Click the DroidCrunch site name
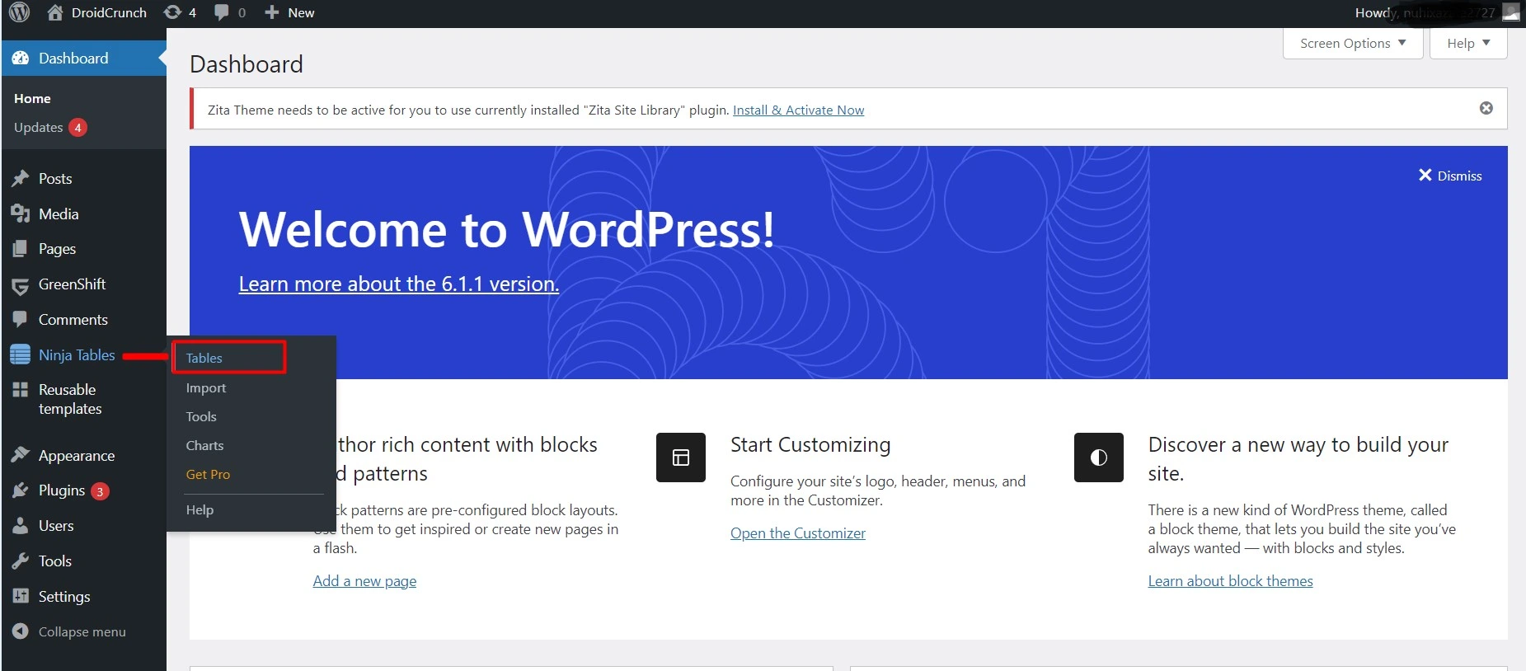This screenshot has width=1526, height=671. coord(109,12)
